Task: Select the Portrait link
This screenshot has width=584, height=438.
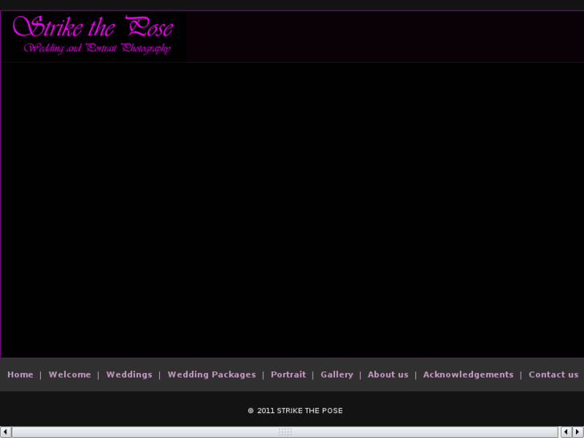Action: pyautogui.click(x=288, y=375)
